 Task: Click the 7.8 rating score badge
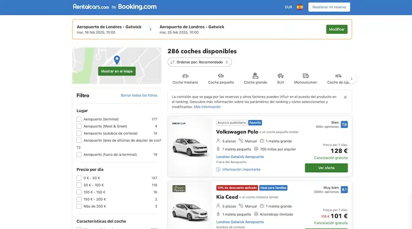(x=344, y=124)
